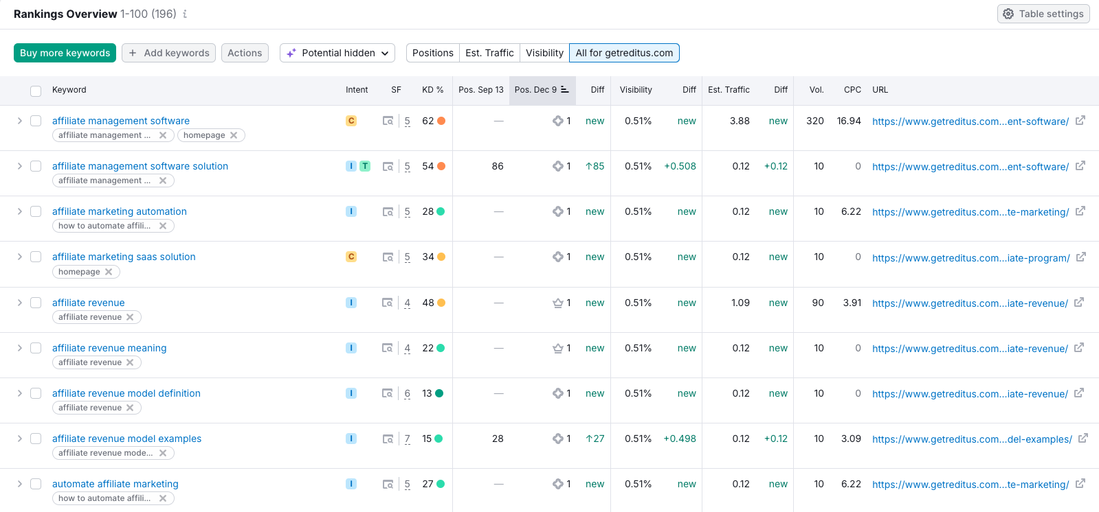Expand the affiliate management software row

(19, 121)
